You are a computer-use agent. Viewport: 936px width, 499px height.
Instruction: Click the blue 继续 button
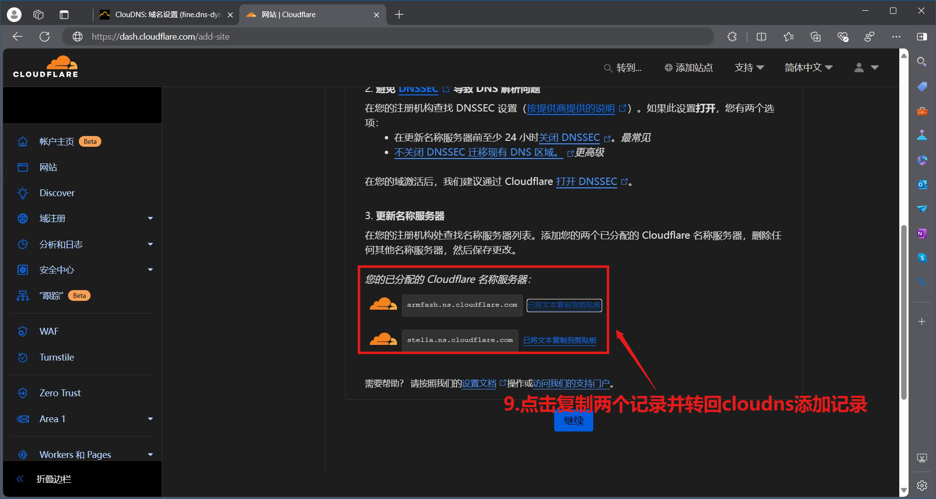[x=573, y=421]
